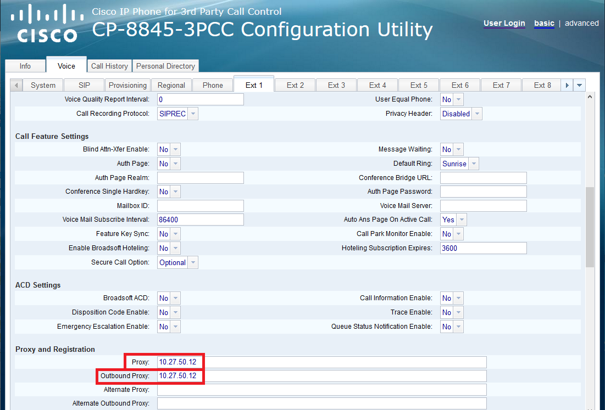Change the Privacy Header dropdown
Screen dimensions: 605x410
coord(462,114)
